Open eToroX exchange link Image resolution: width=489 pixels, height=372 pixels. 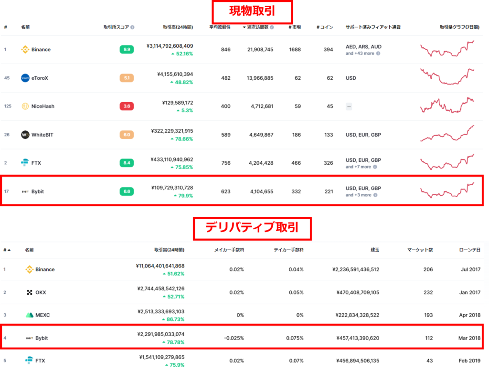[x=40, y=78]
